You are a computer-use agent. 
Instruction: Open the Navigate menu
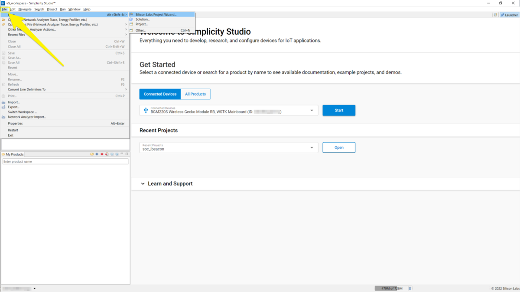[25, 9]
